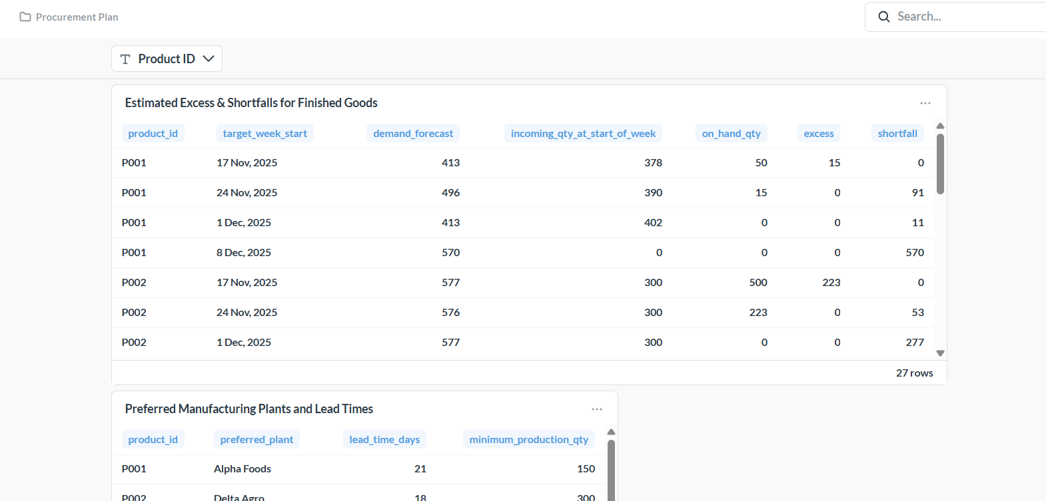The width and height of the screenshot is (1046, 501).
Task: Select shortfall value 277
Action: [915, 343]
